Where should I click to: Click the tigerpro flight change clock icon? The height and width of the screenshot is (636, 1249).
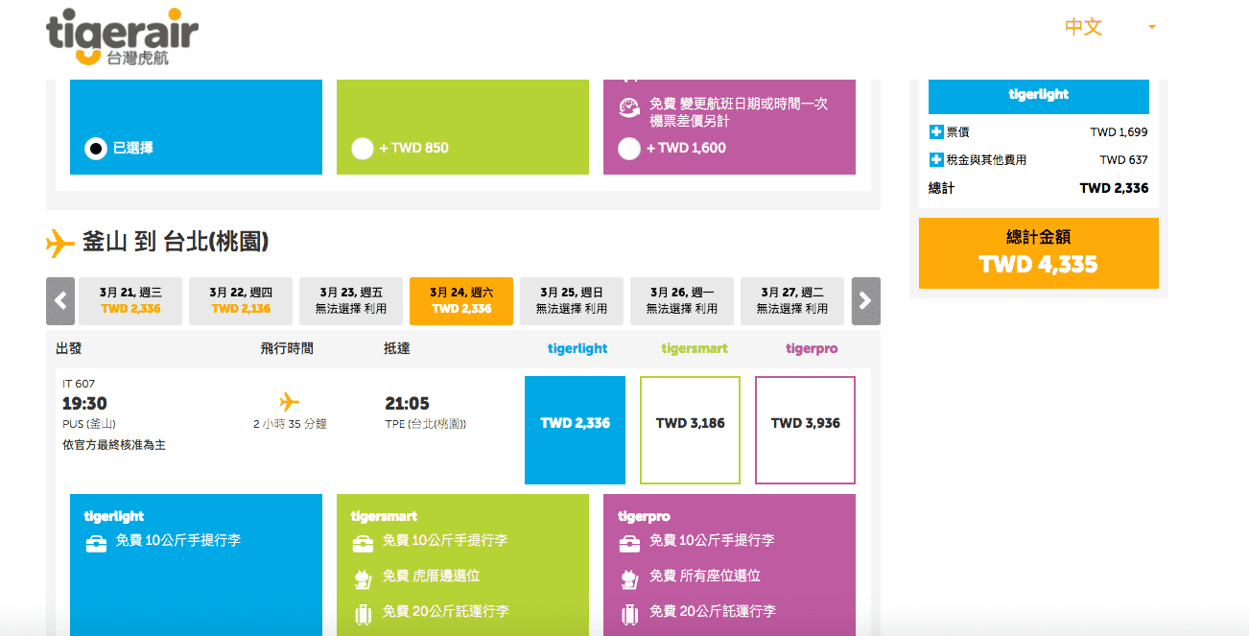point(629,107)
